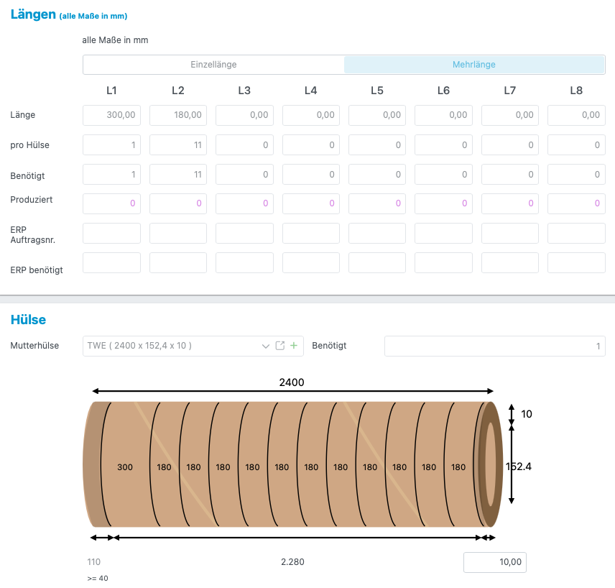Click the Hülse section heading

pos(28,319)
